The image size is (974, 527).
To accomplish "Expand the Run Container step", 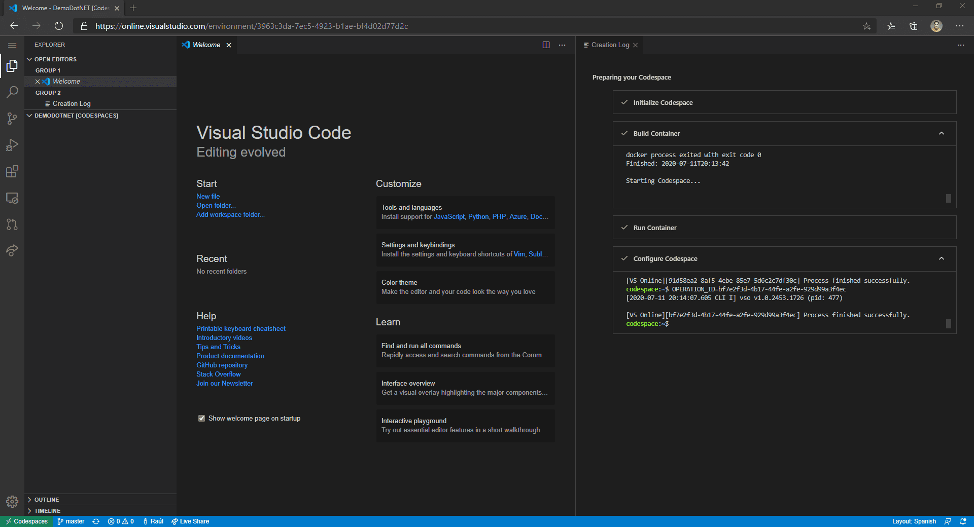I will (x=784, y=228).
